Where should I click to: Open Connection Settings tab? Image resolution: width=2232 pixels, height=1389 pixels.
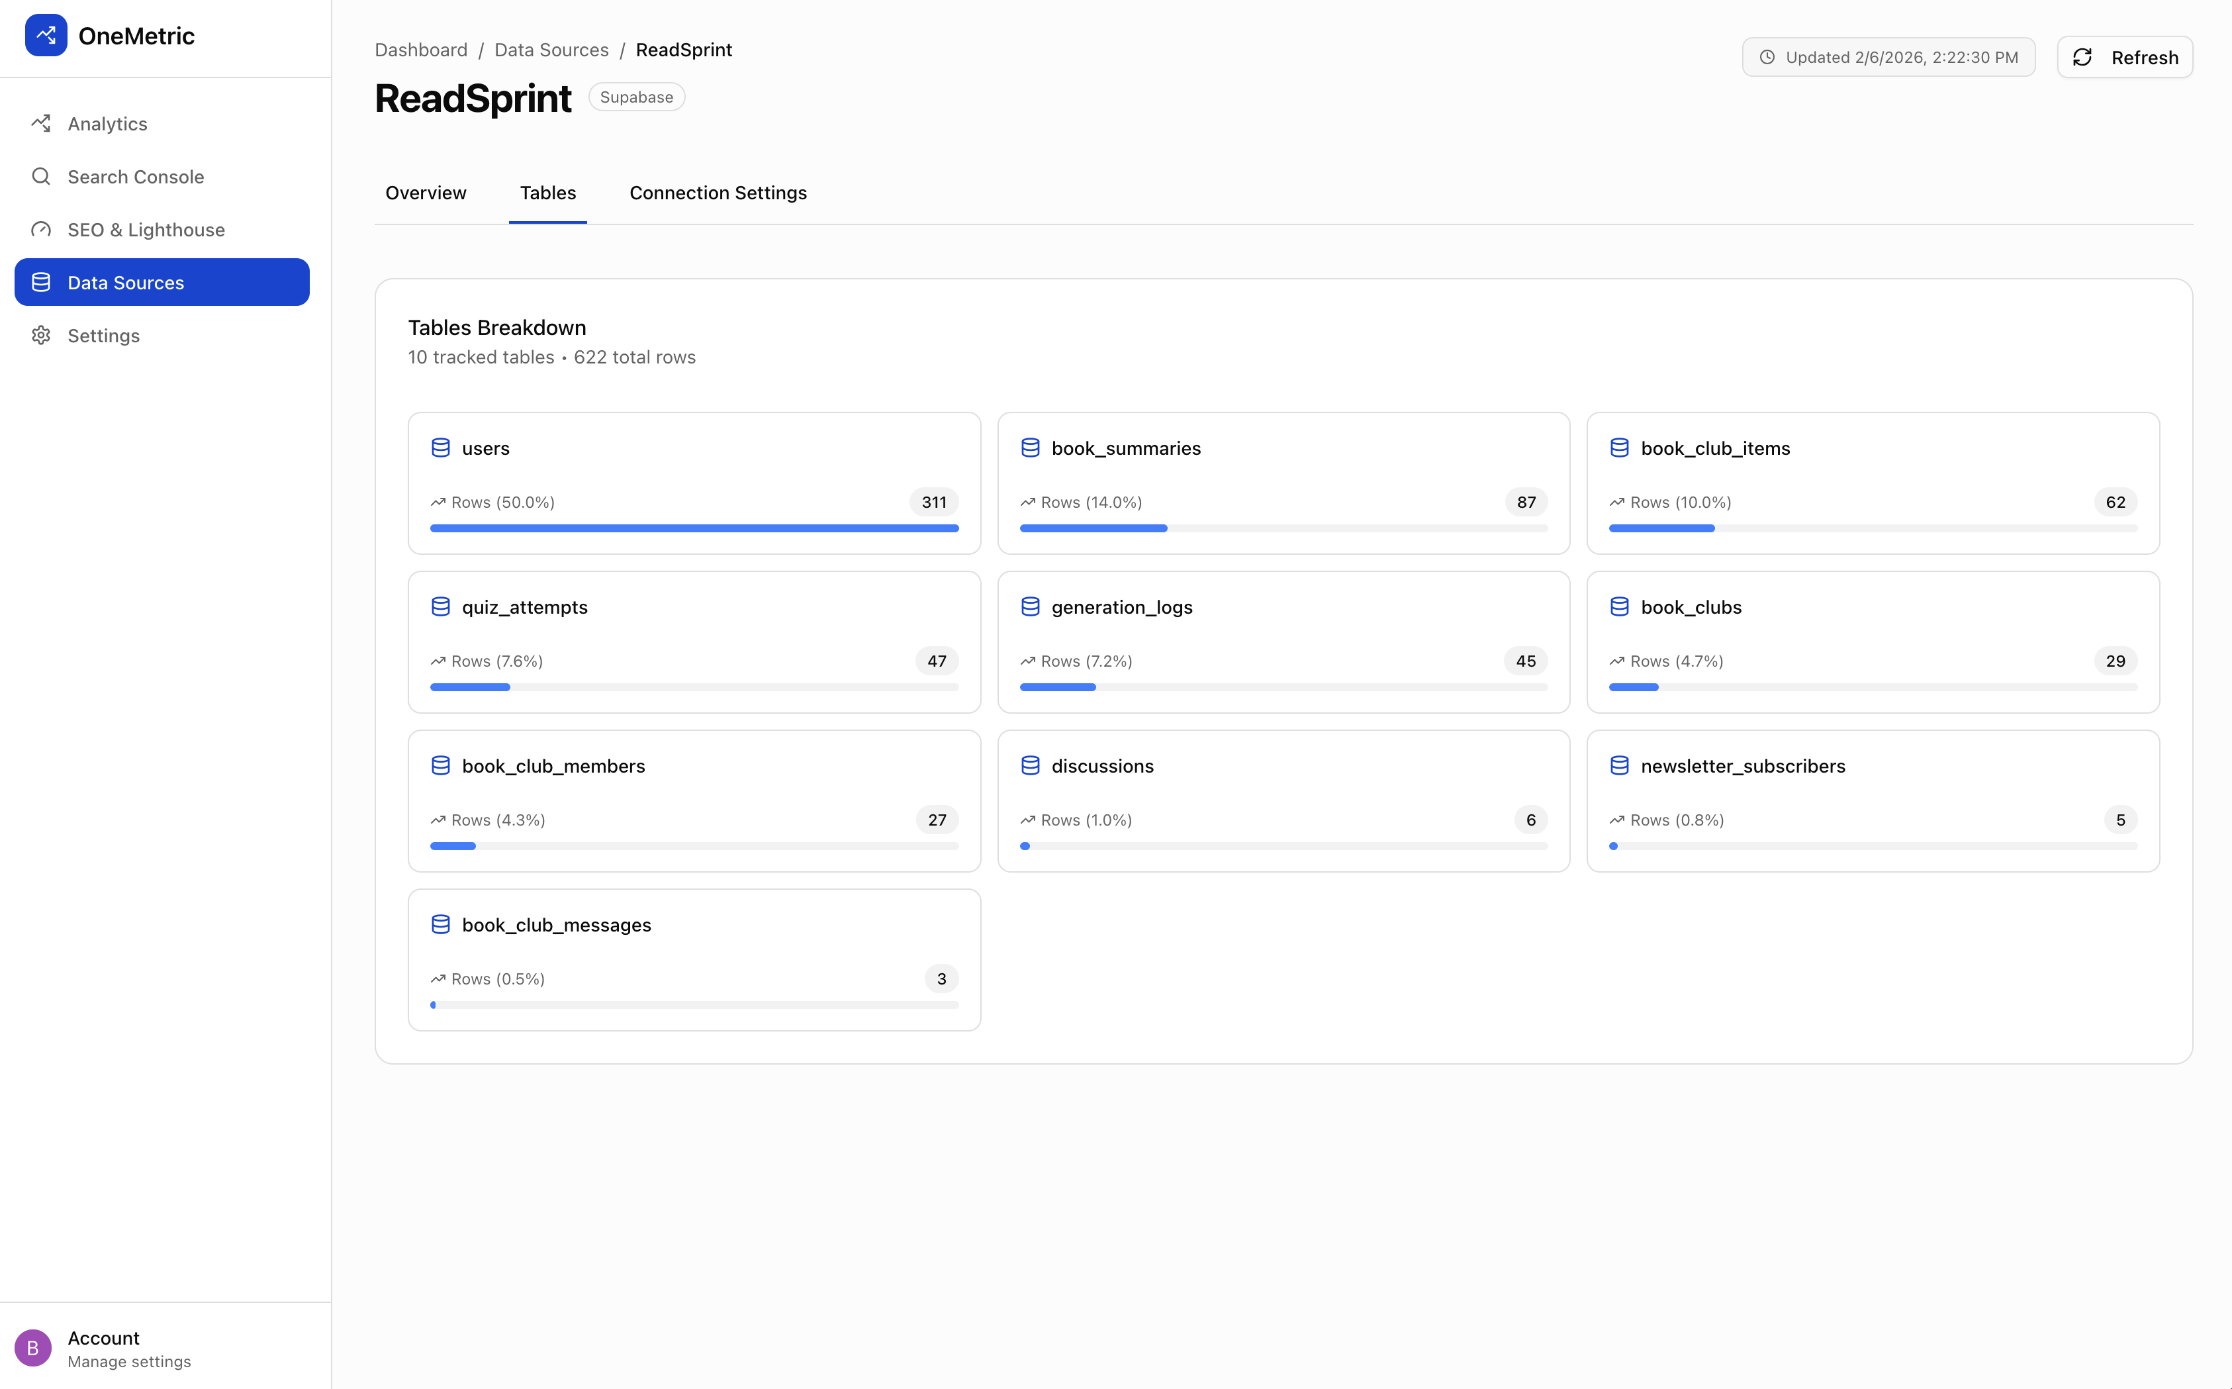click(x=718, y=193)
